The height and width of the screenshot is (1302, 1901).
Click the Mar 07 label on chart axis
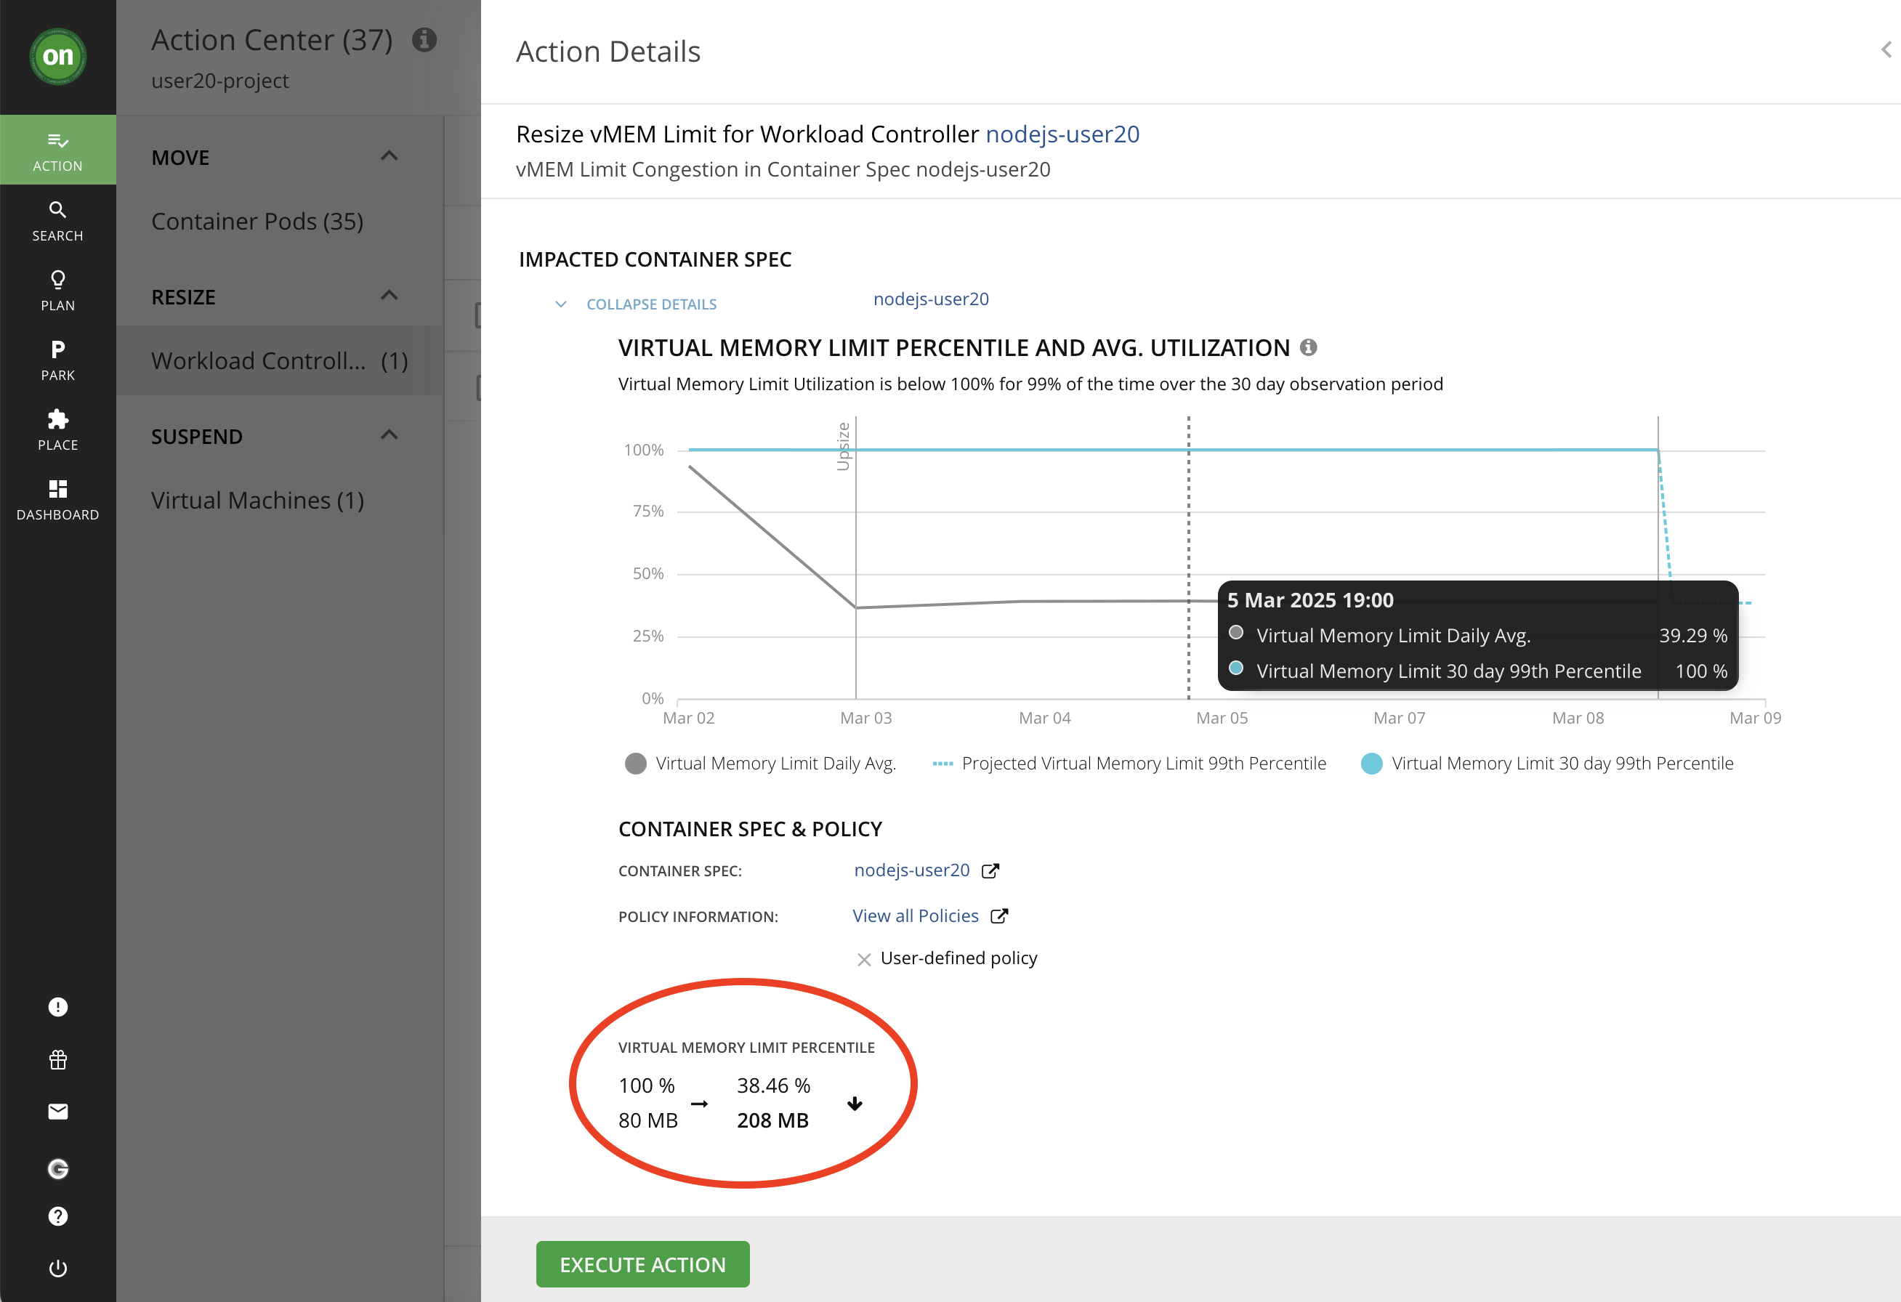1399,718
